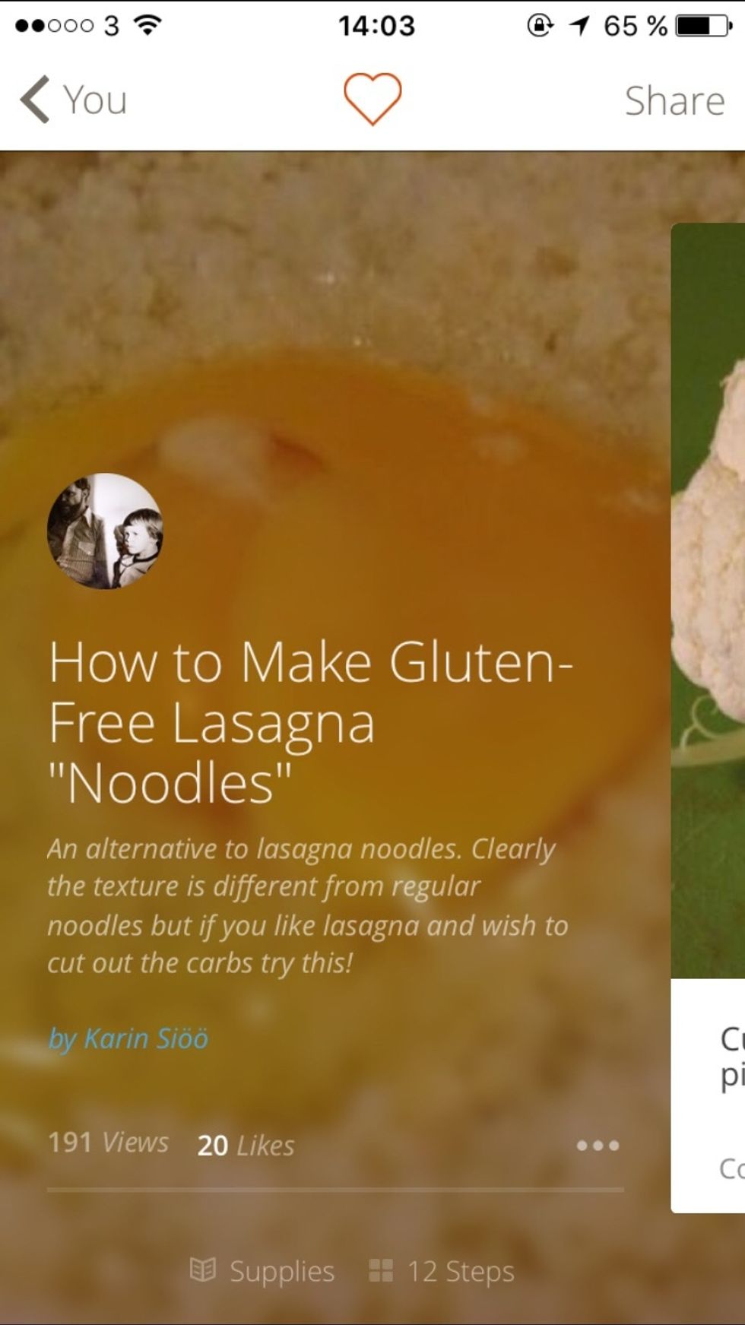
Task: Tap the heart icon to like the guide
Action: point(372,99)
